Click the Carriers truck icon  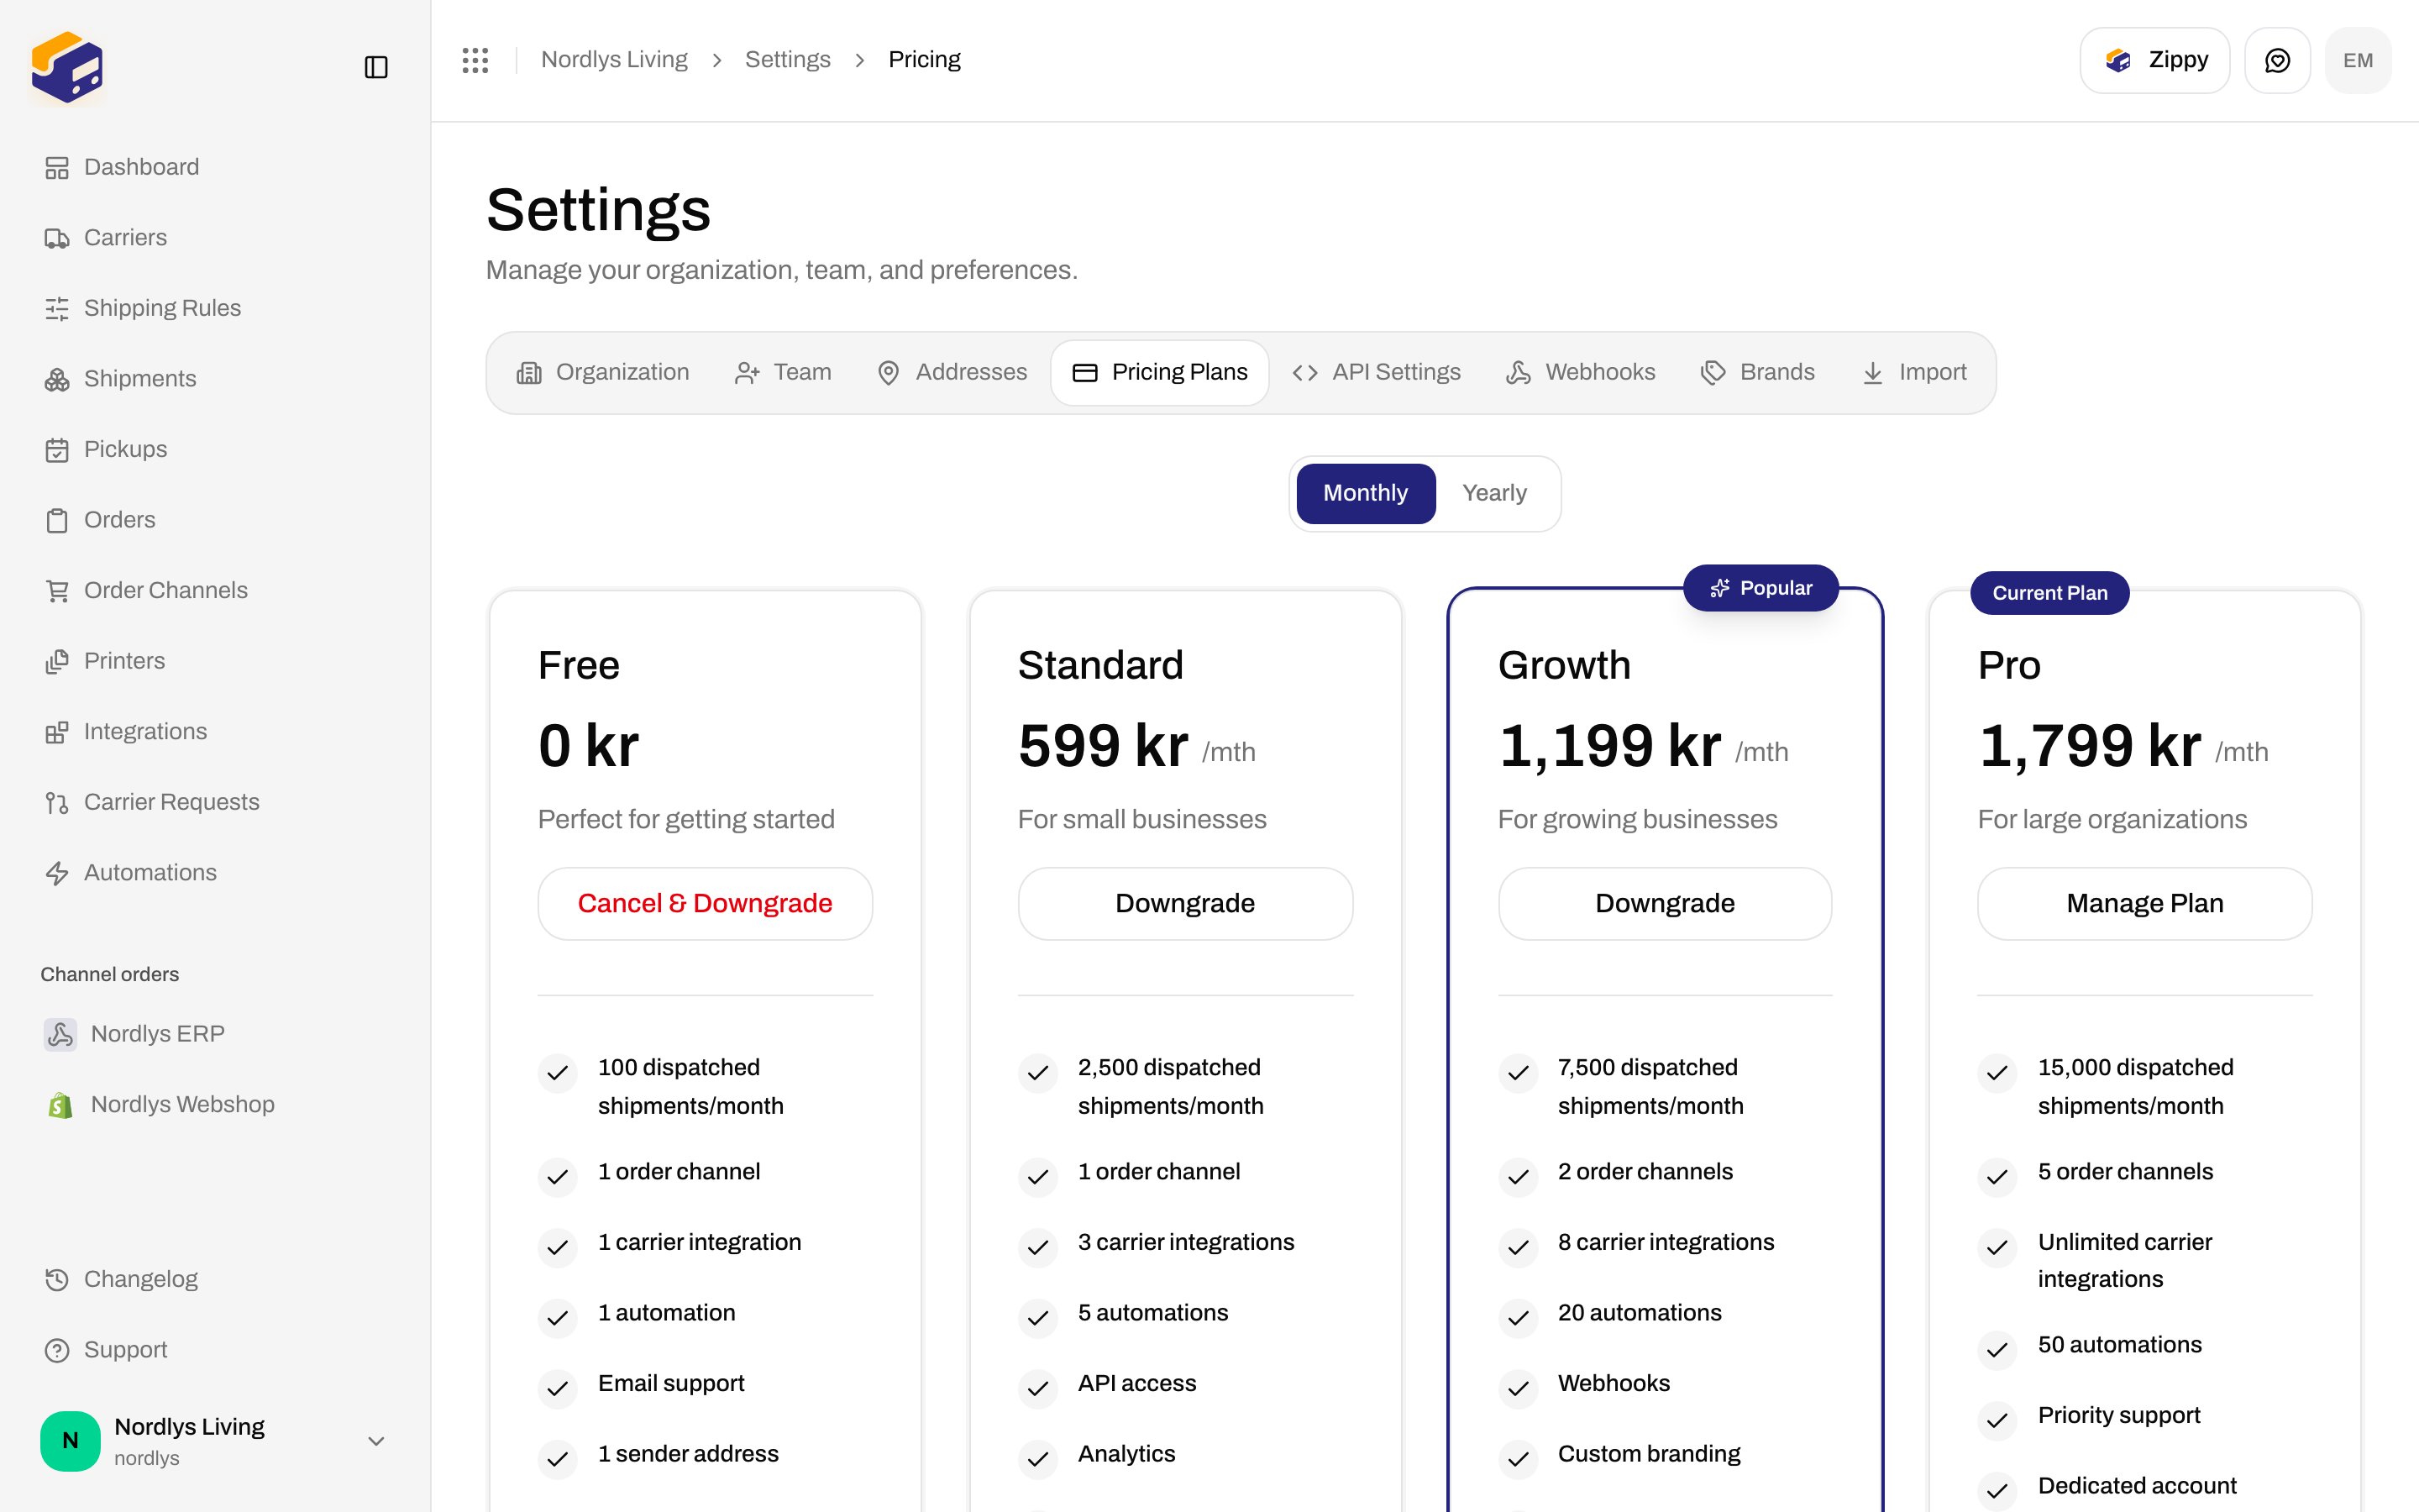57,238
